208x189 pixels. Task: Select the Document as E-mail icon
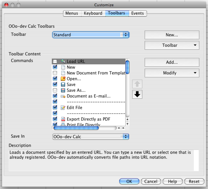[x=63, y=96]
